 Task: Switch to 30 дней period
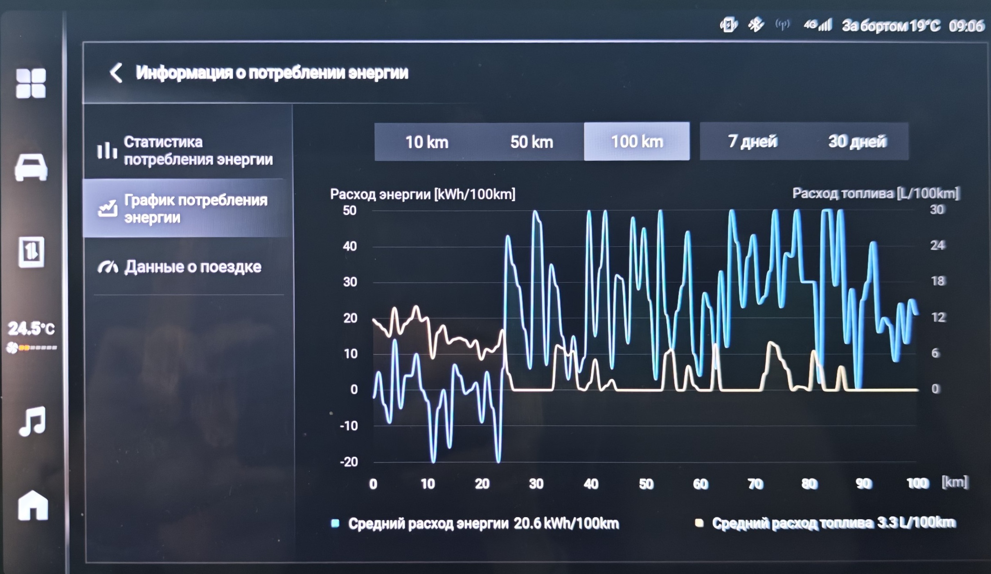857,141
